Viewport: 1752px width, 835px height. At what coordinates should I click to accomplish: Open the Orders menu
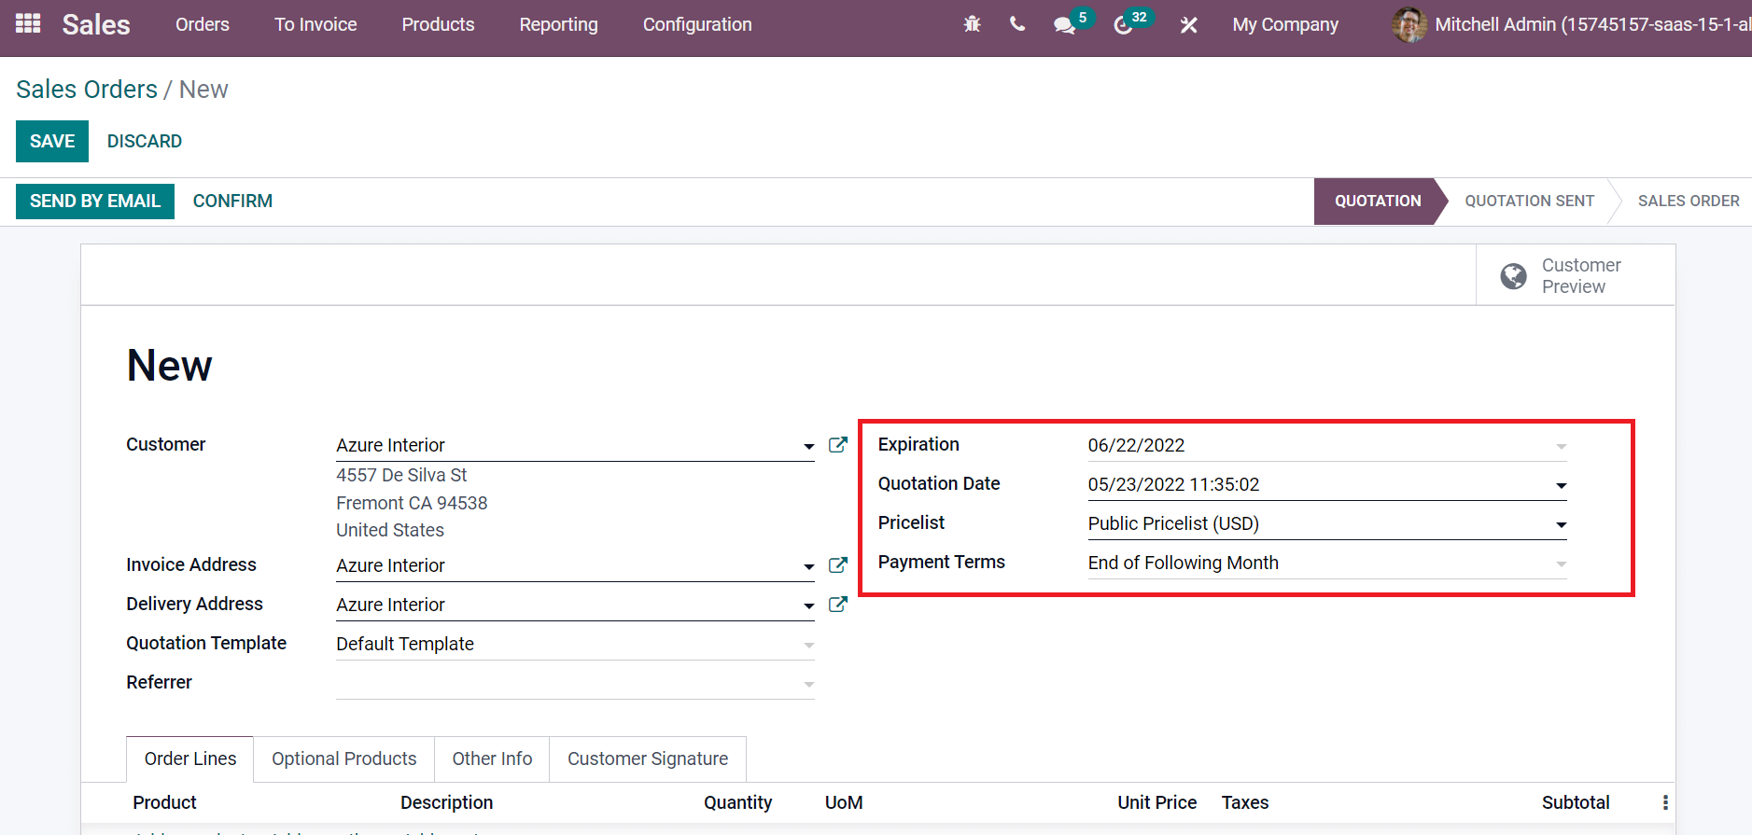point(203,24)
